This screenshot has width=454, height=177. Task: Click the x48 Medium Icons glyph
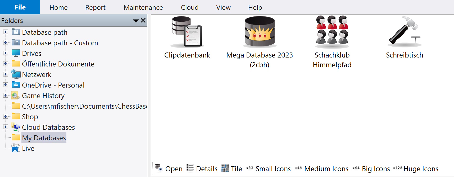coord(298,168)
